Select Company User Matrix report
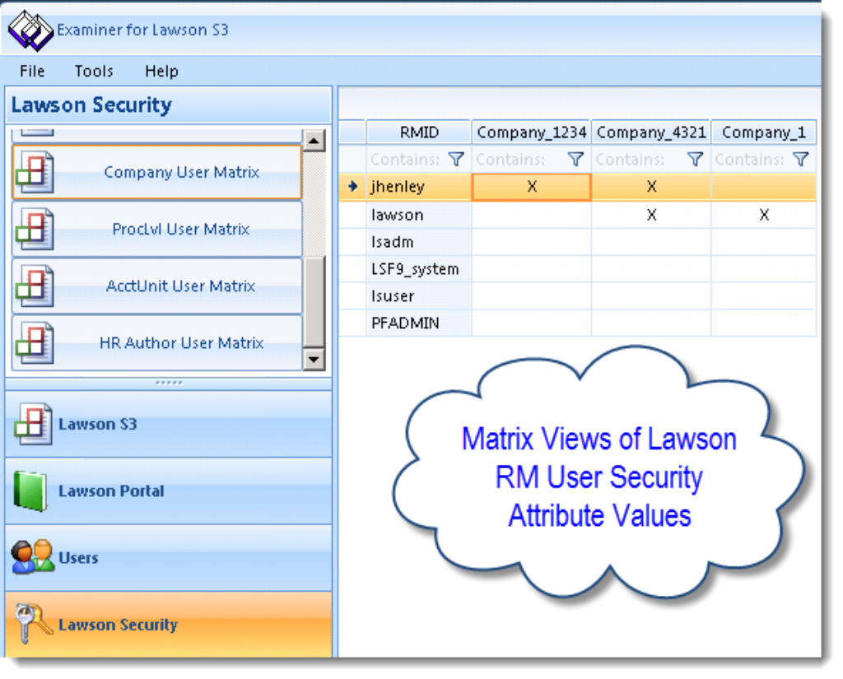 (157, 172)
